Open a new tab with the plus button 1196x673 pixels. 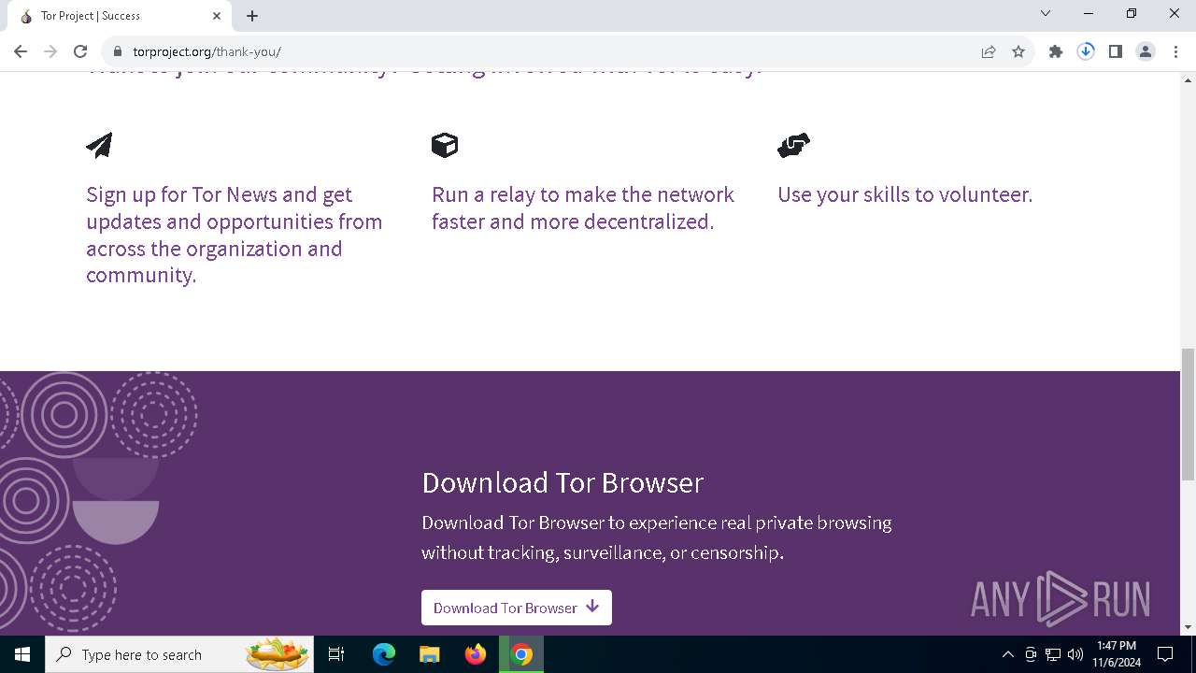pos(252,16)
